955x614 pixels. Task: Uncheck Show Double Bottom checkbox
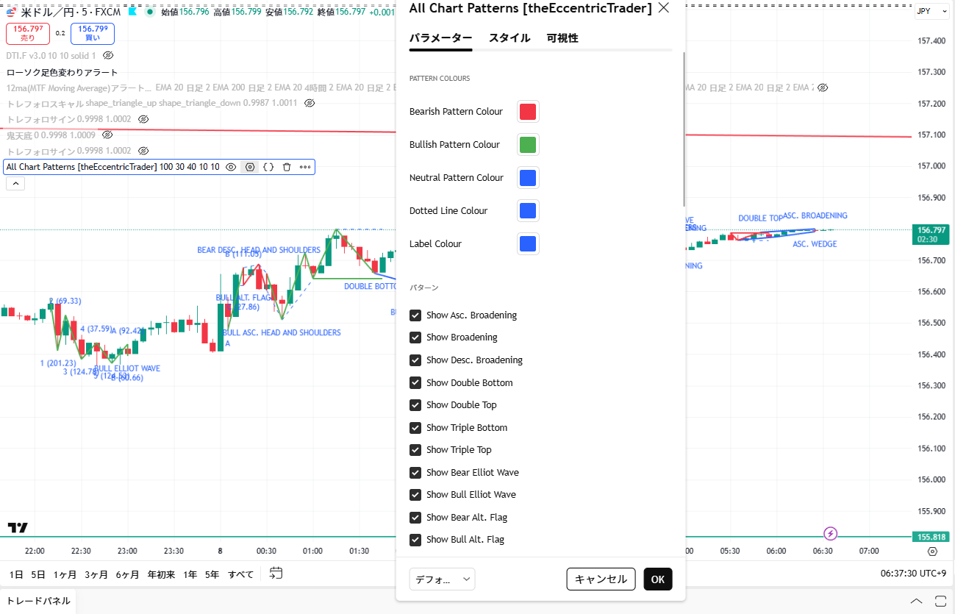point(415,382)
